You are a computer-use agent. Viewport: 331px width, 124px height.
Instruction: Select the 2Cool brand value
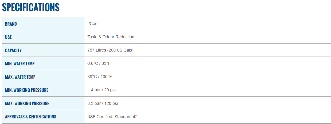point(93,24)
